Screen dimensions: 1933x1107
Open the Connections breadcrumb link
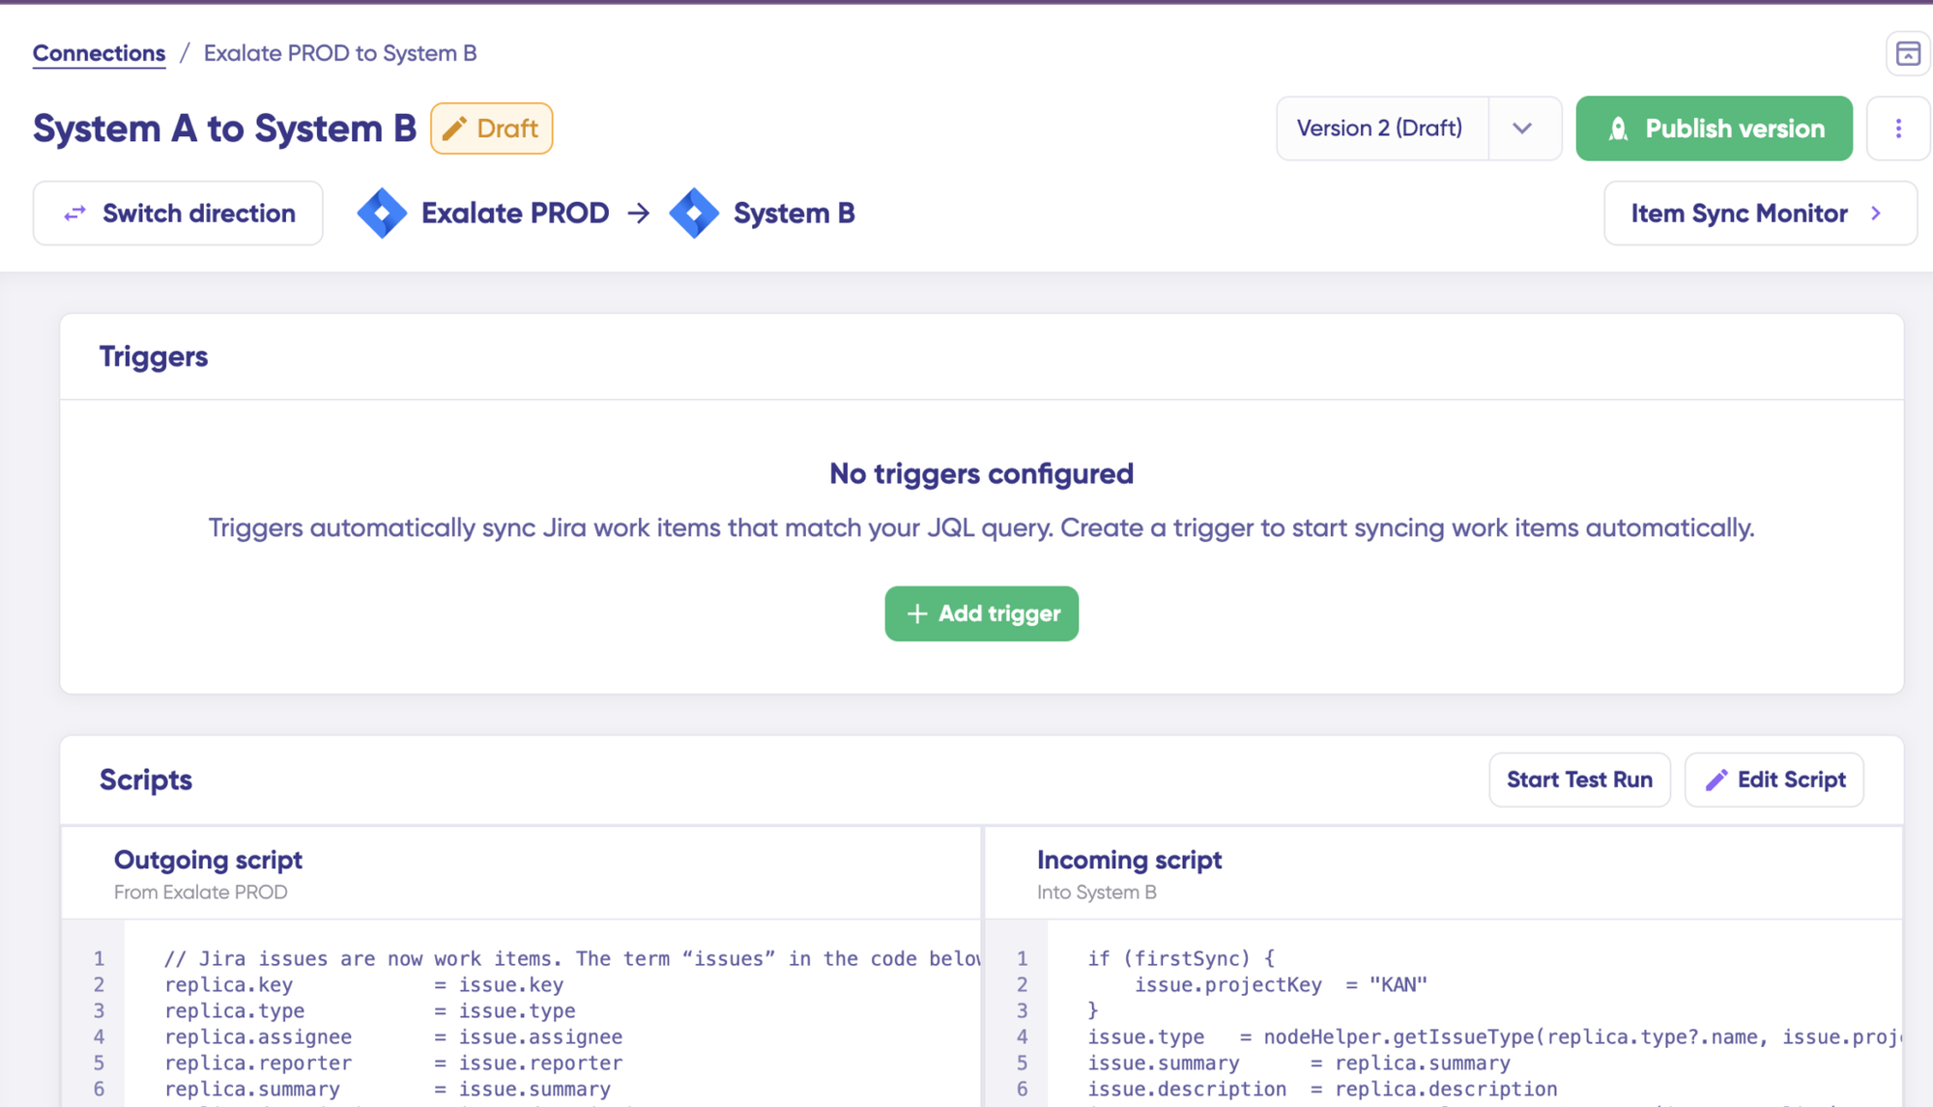point(99,53)
